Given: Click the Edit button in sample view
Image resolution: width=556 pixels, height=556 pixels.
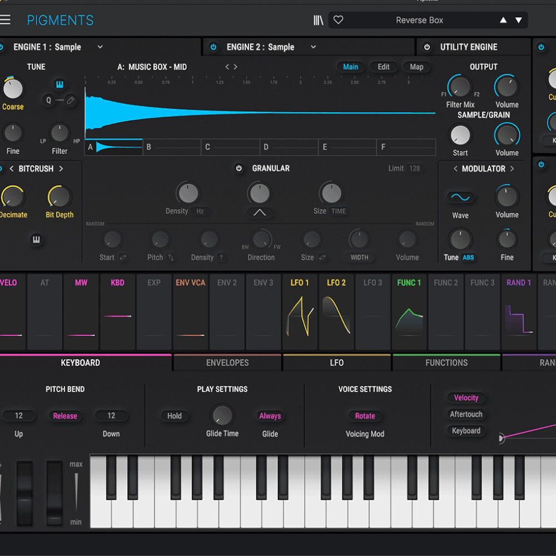Looking at the screenshot, I should (x=384, y=67).
